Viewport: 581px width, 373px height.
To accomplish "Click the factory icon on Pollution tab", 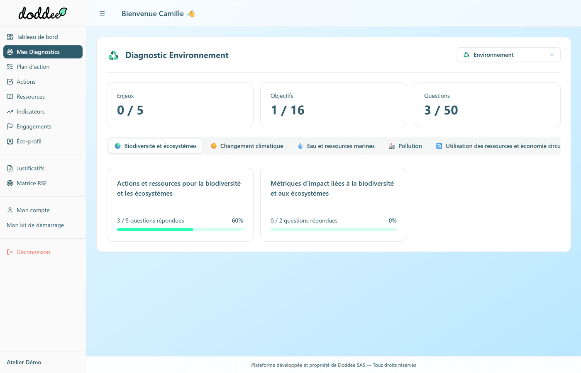I will [x=392, y=146].
